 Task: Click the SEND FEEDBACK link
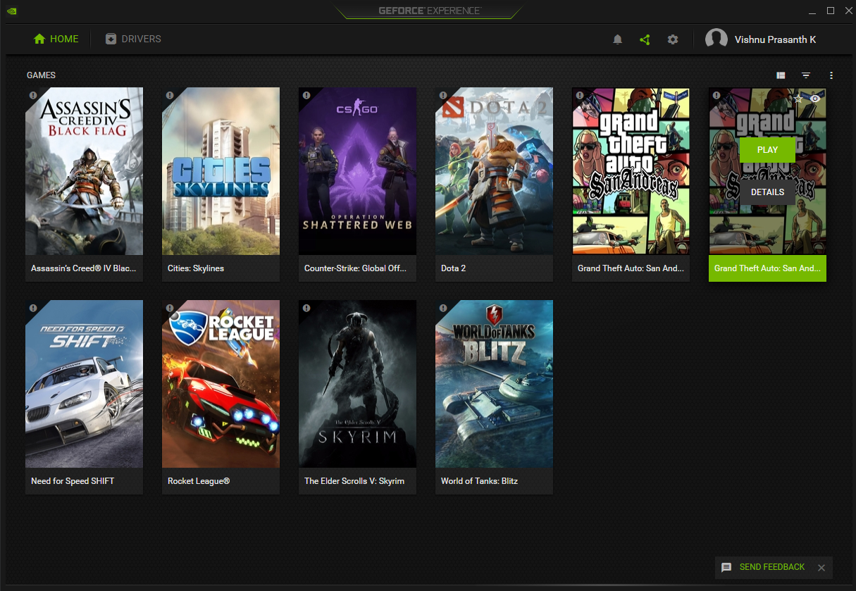point(772,567)
